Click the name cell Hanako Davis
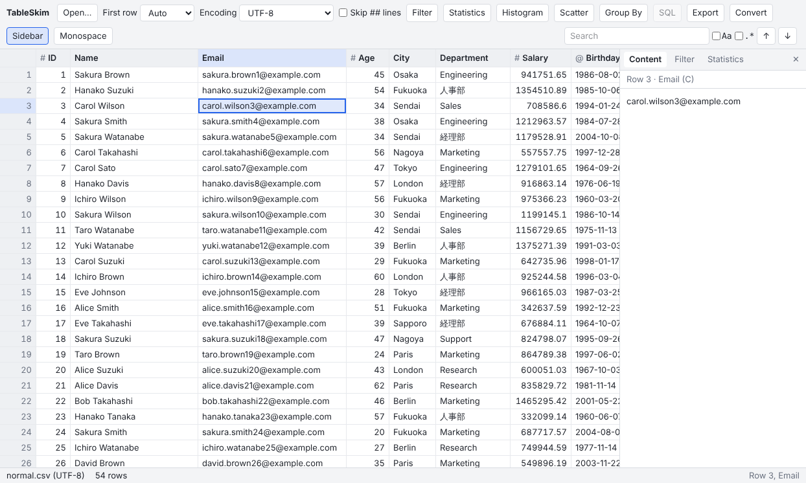 (134, 183)
